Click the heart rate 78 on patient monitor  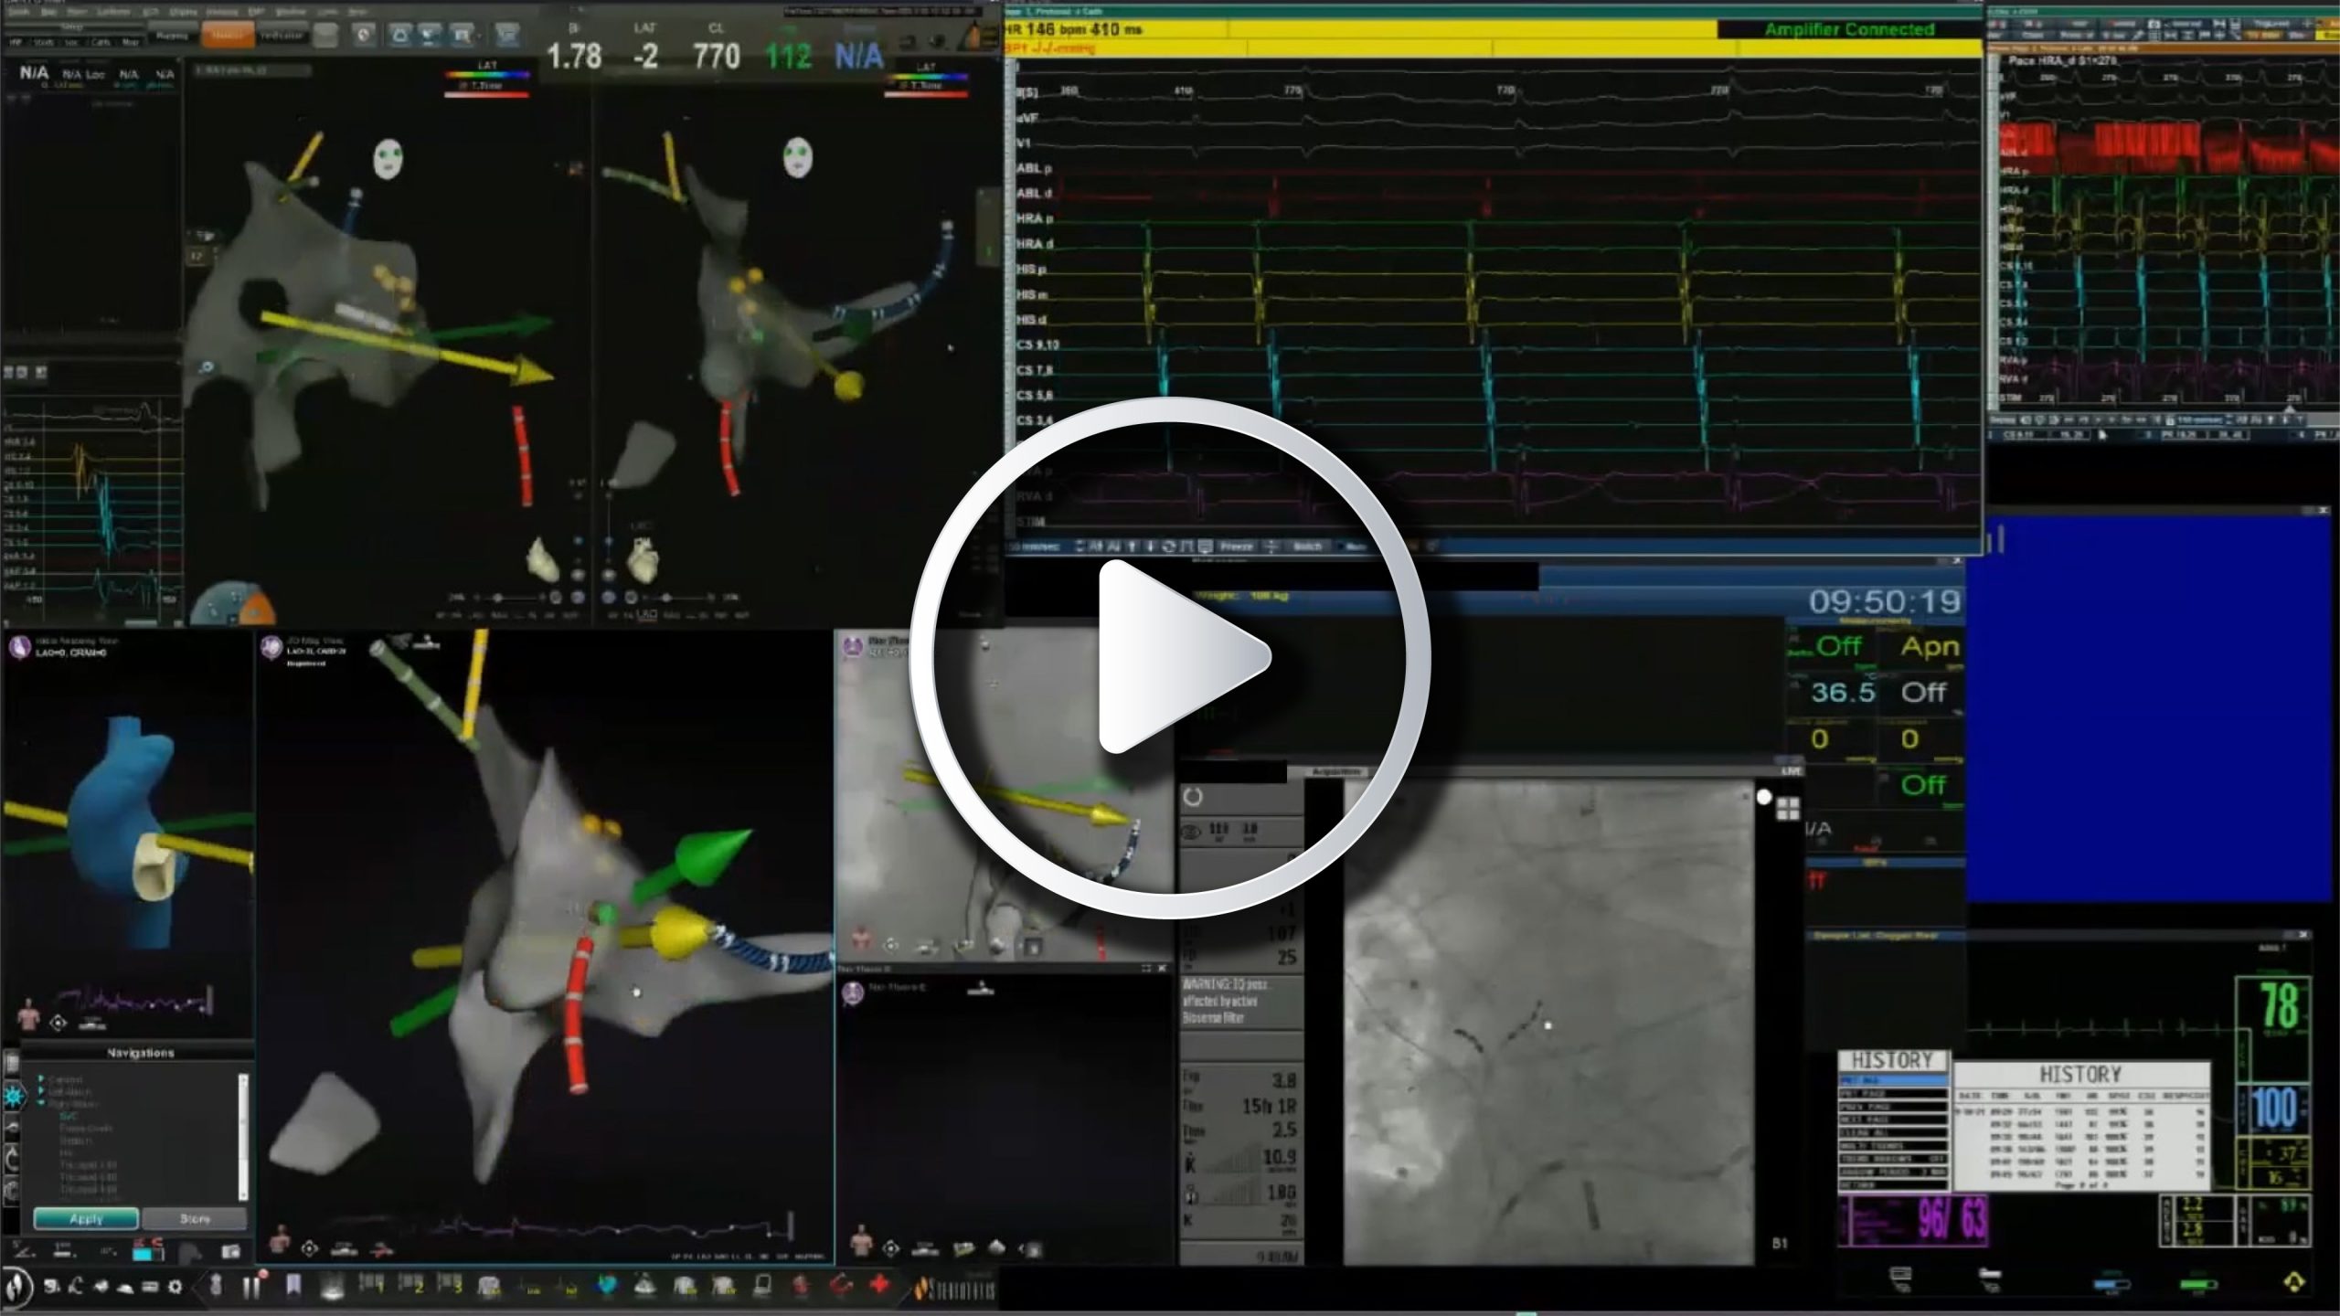(x=2279, y=1005)
